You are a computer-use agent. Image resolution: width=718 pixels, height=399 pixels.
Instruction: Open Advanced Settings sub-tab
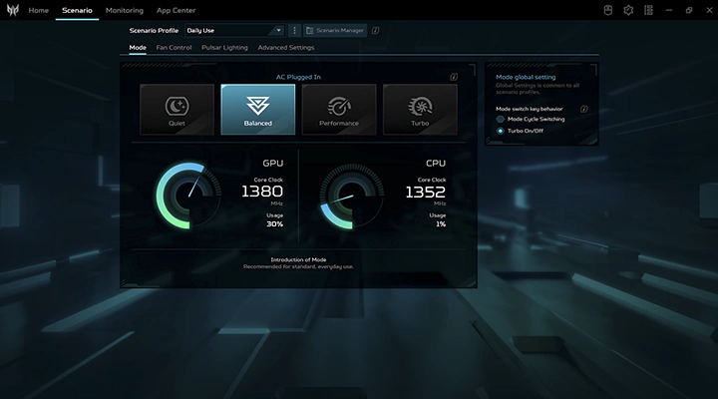click(286, 47)
